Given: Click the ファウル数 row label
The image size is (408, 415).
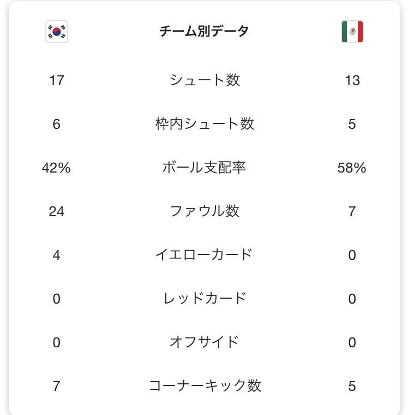Looking at the screenshot, I should point(205,211).
